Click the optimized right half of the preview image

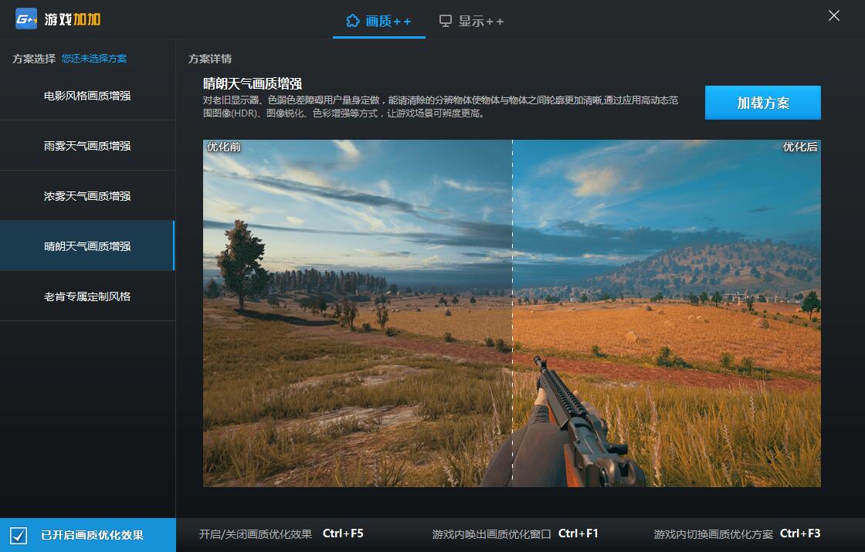tap(667, 313)
